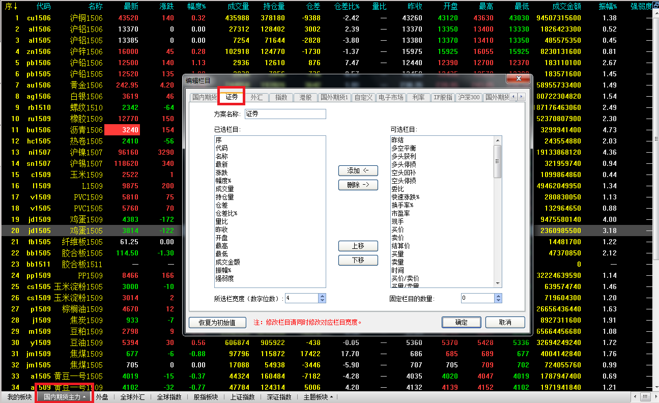Viewport: 659px width, 403px height.
Task: Adjust 所选栏宽度 spinner arrows
Action: coord(322,298)
